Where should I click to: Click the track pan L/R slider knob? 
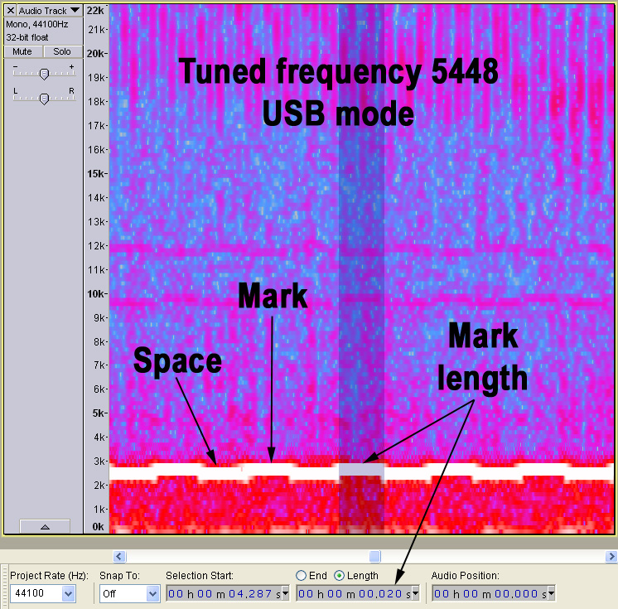44,99
